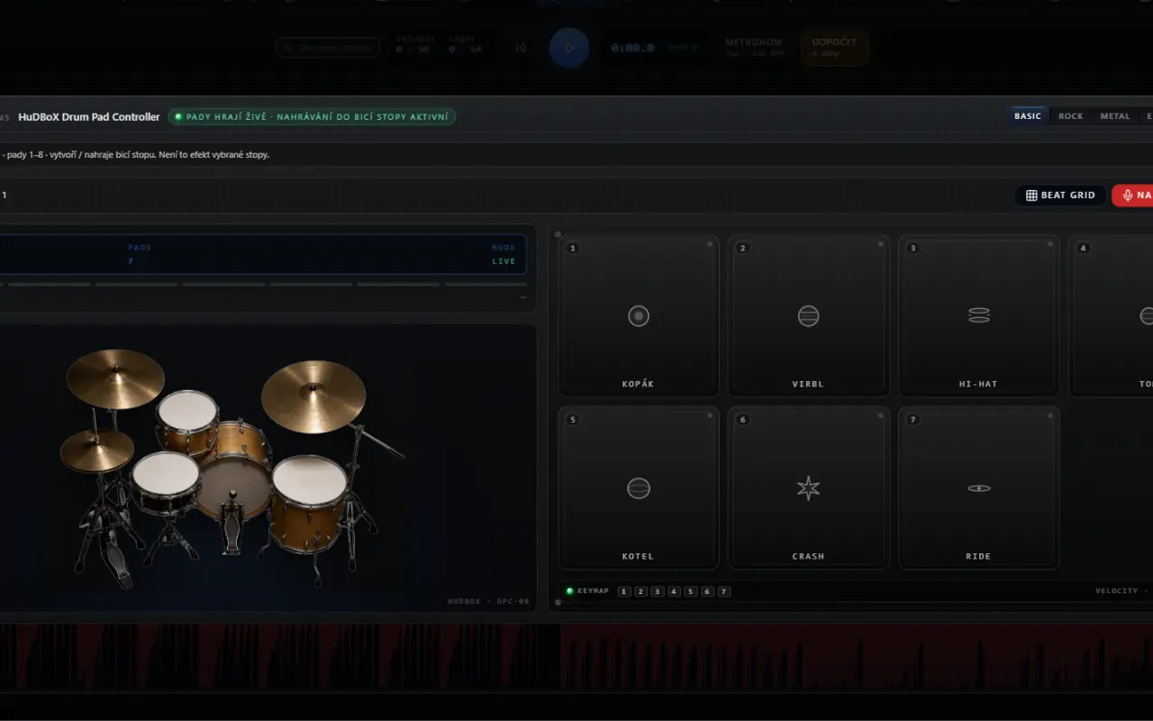Open the Beat Grid view
Screen dimensions: 1153x721
coord(1061,196)
